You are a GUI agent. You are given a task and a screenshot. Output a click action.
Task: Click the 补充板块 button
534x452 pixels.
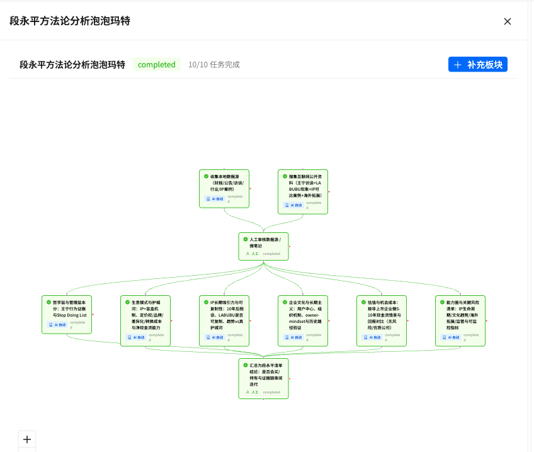click(x=478, y=64)
